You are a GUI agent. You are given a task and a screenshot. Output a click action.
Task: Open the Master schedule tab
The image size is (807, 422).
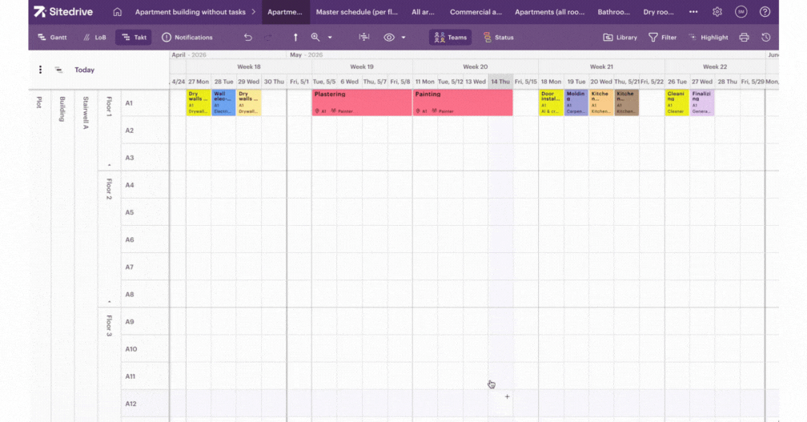pos(356,12)
